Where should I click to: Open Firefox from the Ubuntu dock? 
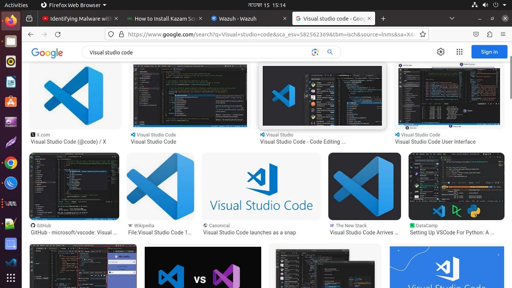[11, 20]
